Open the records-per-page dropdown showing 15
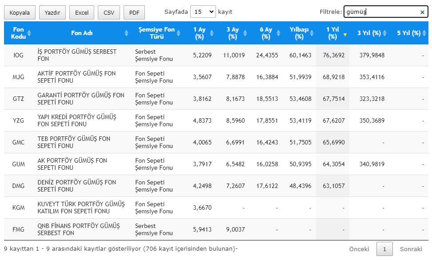The image size is (432, 260). (x=203, y=12)
